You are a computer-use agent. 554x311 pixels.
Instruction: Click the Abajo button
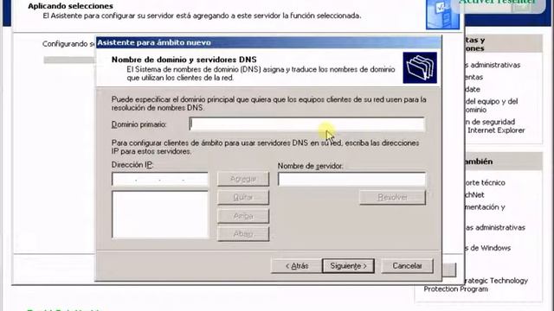pos(243,234)
